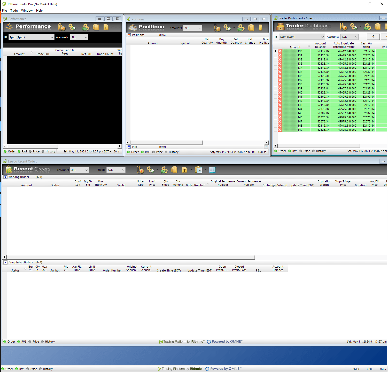Open the Window menu
Screen dimensions: 388x372
click(x=27, y=11)
